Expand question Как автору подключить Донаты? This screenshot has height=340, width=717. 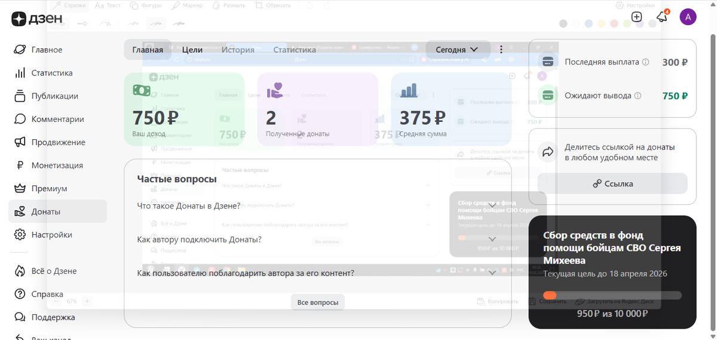point(318,239)
